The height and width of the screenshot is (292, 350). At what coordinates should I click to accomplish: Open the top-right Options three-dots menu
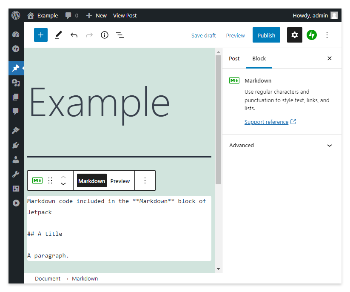tap(327, 35)
